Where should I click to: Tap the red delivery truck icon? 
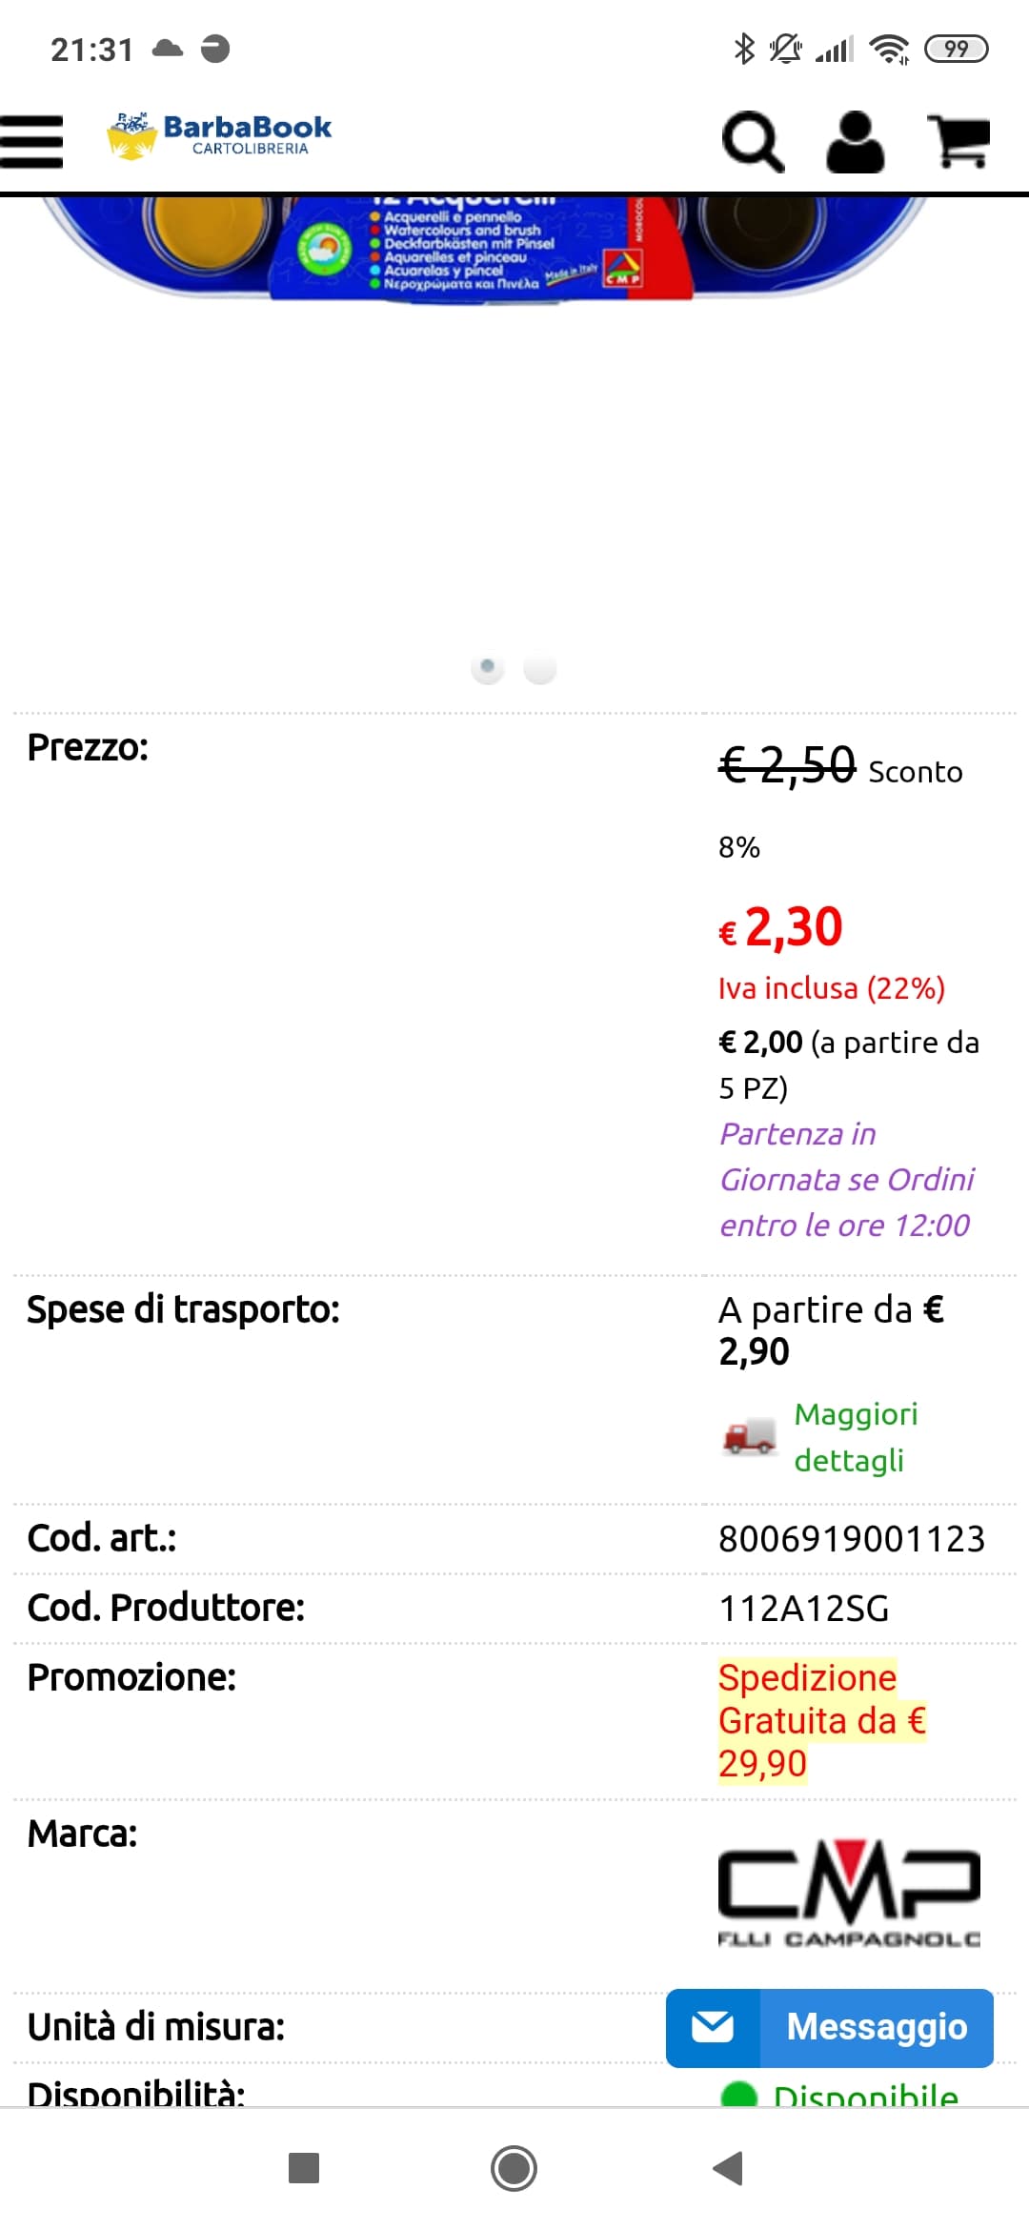[x=750, y=1435]
